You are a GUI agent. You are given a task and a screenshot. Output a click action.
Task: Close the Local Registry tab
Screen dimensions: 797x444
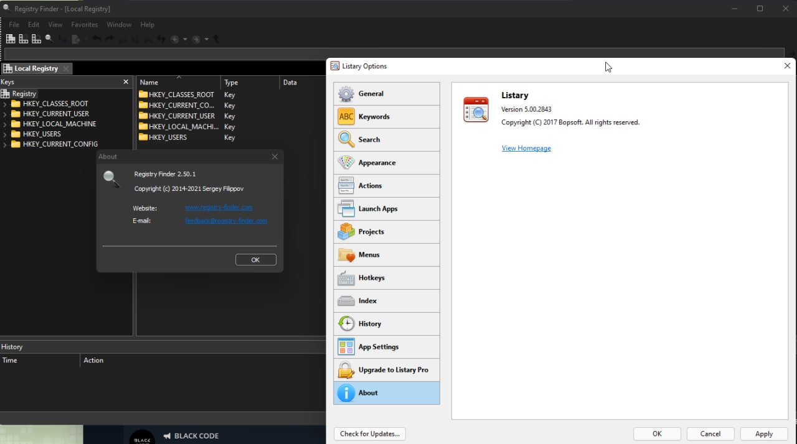[x=67, y=68]
